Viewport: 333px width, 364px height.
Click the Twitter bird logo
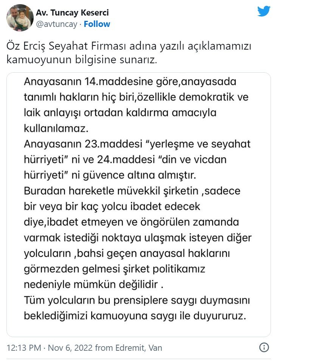tap(264, 11)
